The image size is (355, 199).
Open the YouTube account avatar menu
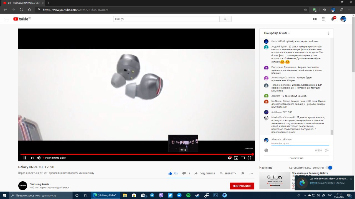point(343,19)
